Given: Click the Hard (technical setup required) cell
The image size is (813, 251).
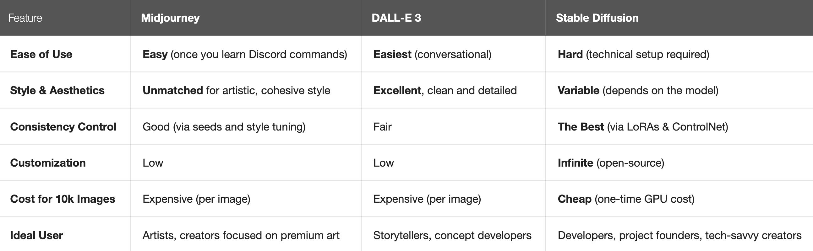Looking at the screenshot, I should coord(633,54).
